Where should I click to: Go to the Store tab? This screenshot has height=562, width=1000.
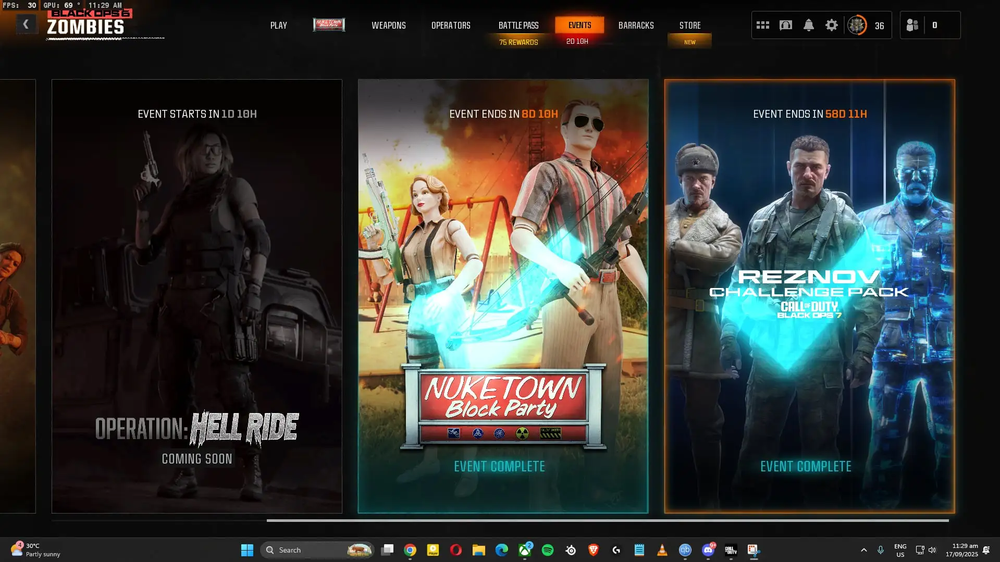[689, 25]
